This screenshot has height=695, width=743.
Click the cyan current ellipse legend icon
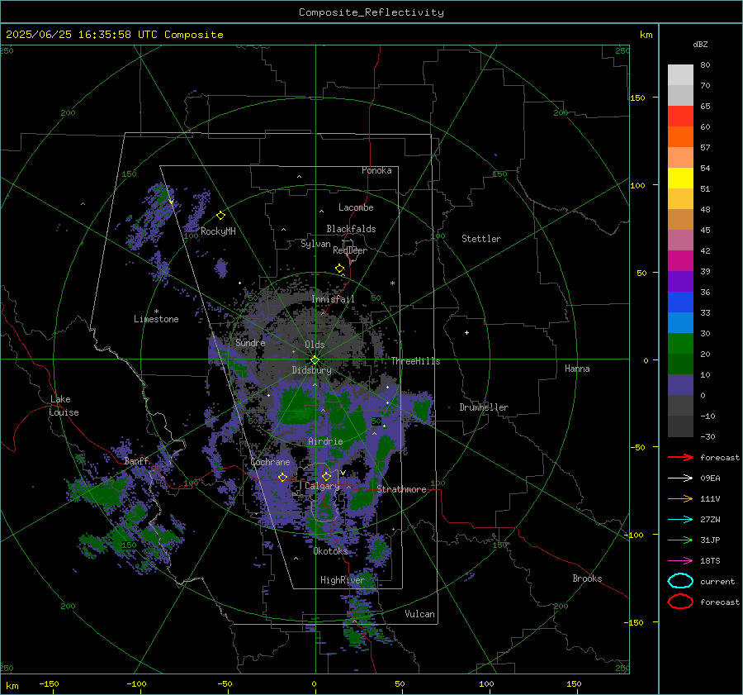[680, 581]
